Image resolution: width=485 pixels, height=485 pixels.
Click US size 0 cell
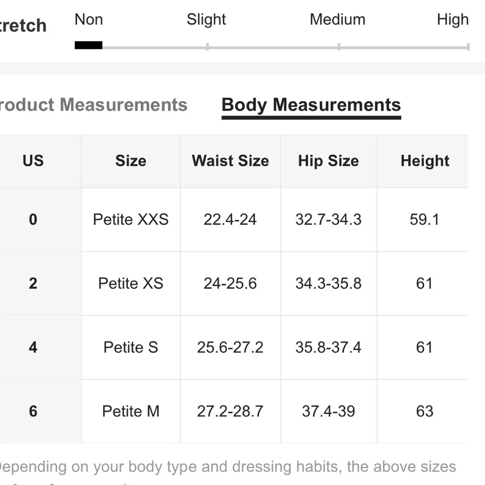pos(32,219)
